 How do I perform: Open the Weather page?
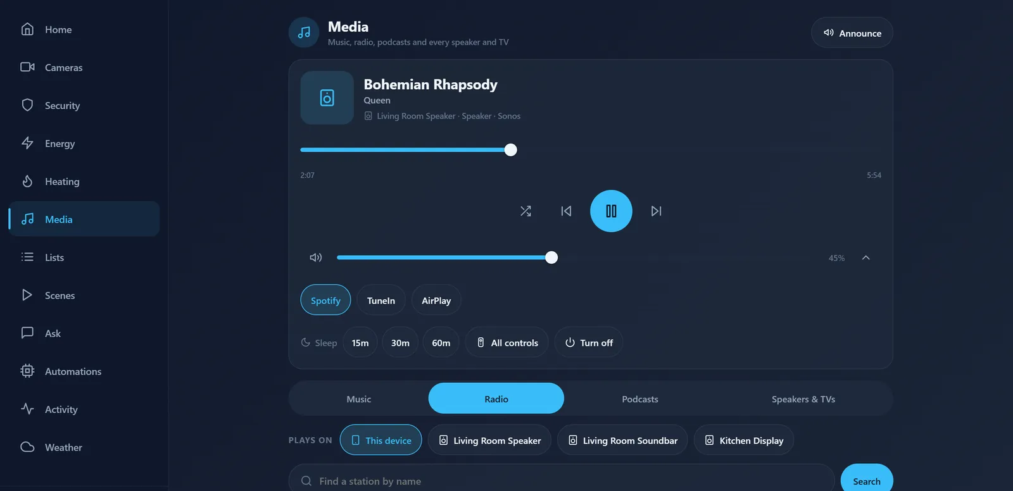84,447
